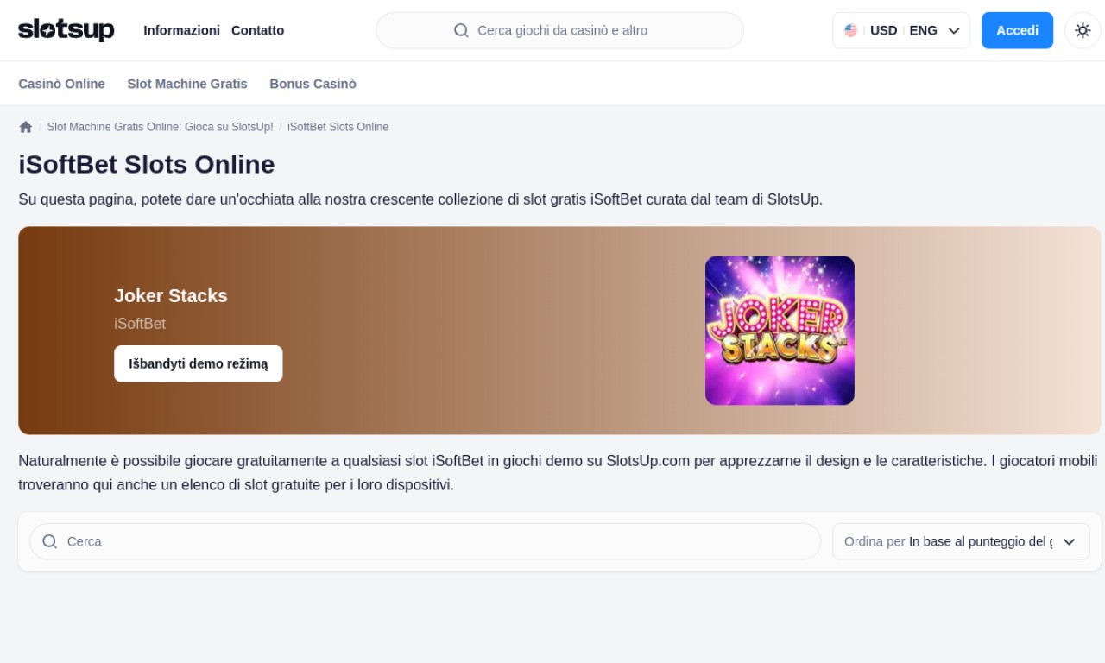Click the home breadcrumb icon
Image resolution: width=1105 pixels, height=663 pixels.
point(26,127)
